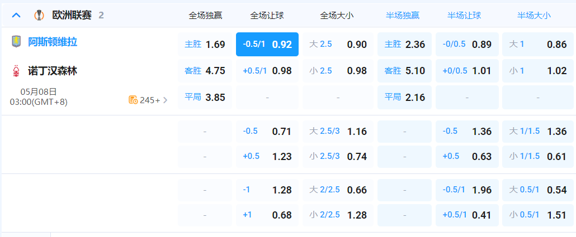Choose full-time handicap +0.5 at 1.23

pyautogui.click(x=267, y=156)
